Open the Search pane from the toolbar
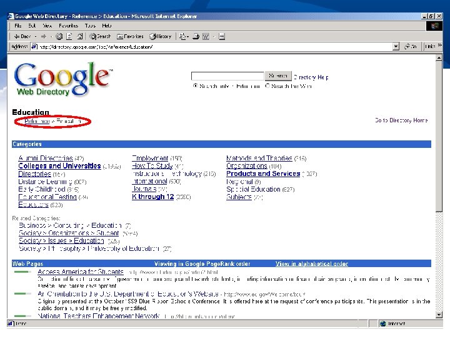Viewport: 450px width, 337px height. click(x=100, y=36)
